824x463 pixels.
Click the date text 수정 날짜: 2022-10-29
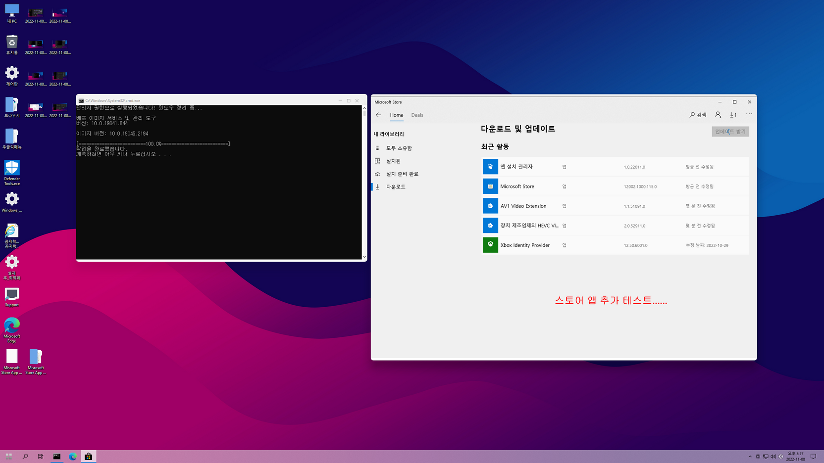pyautogui.click(x=707, y=245)
